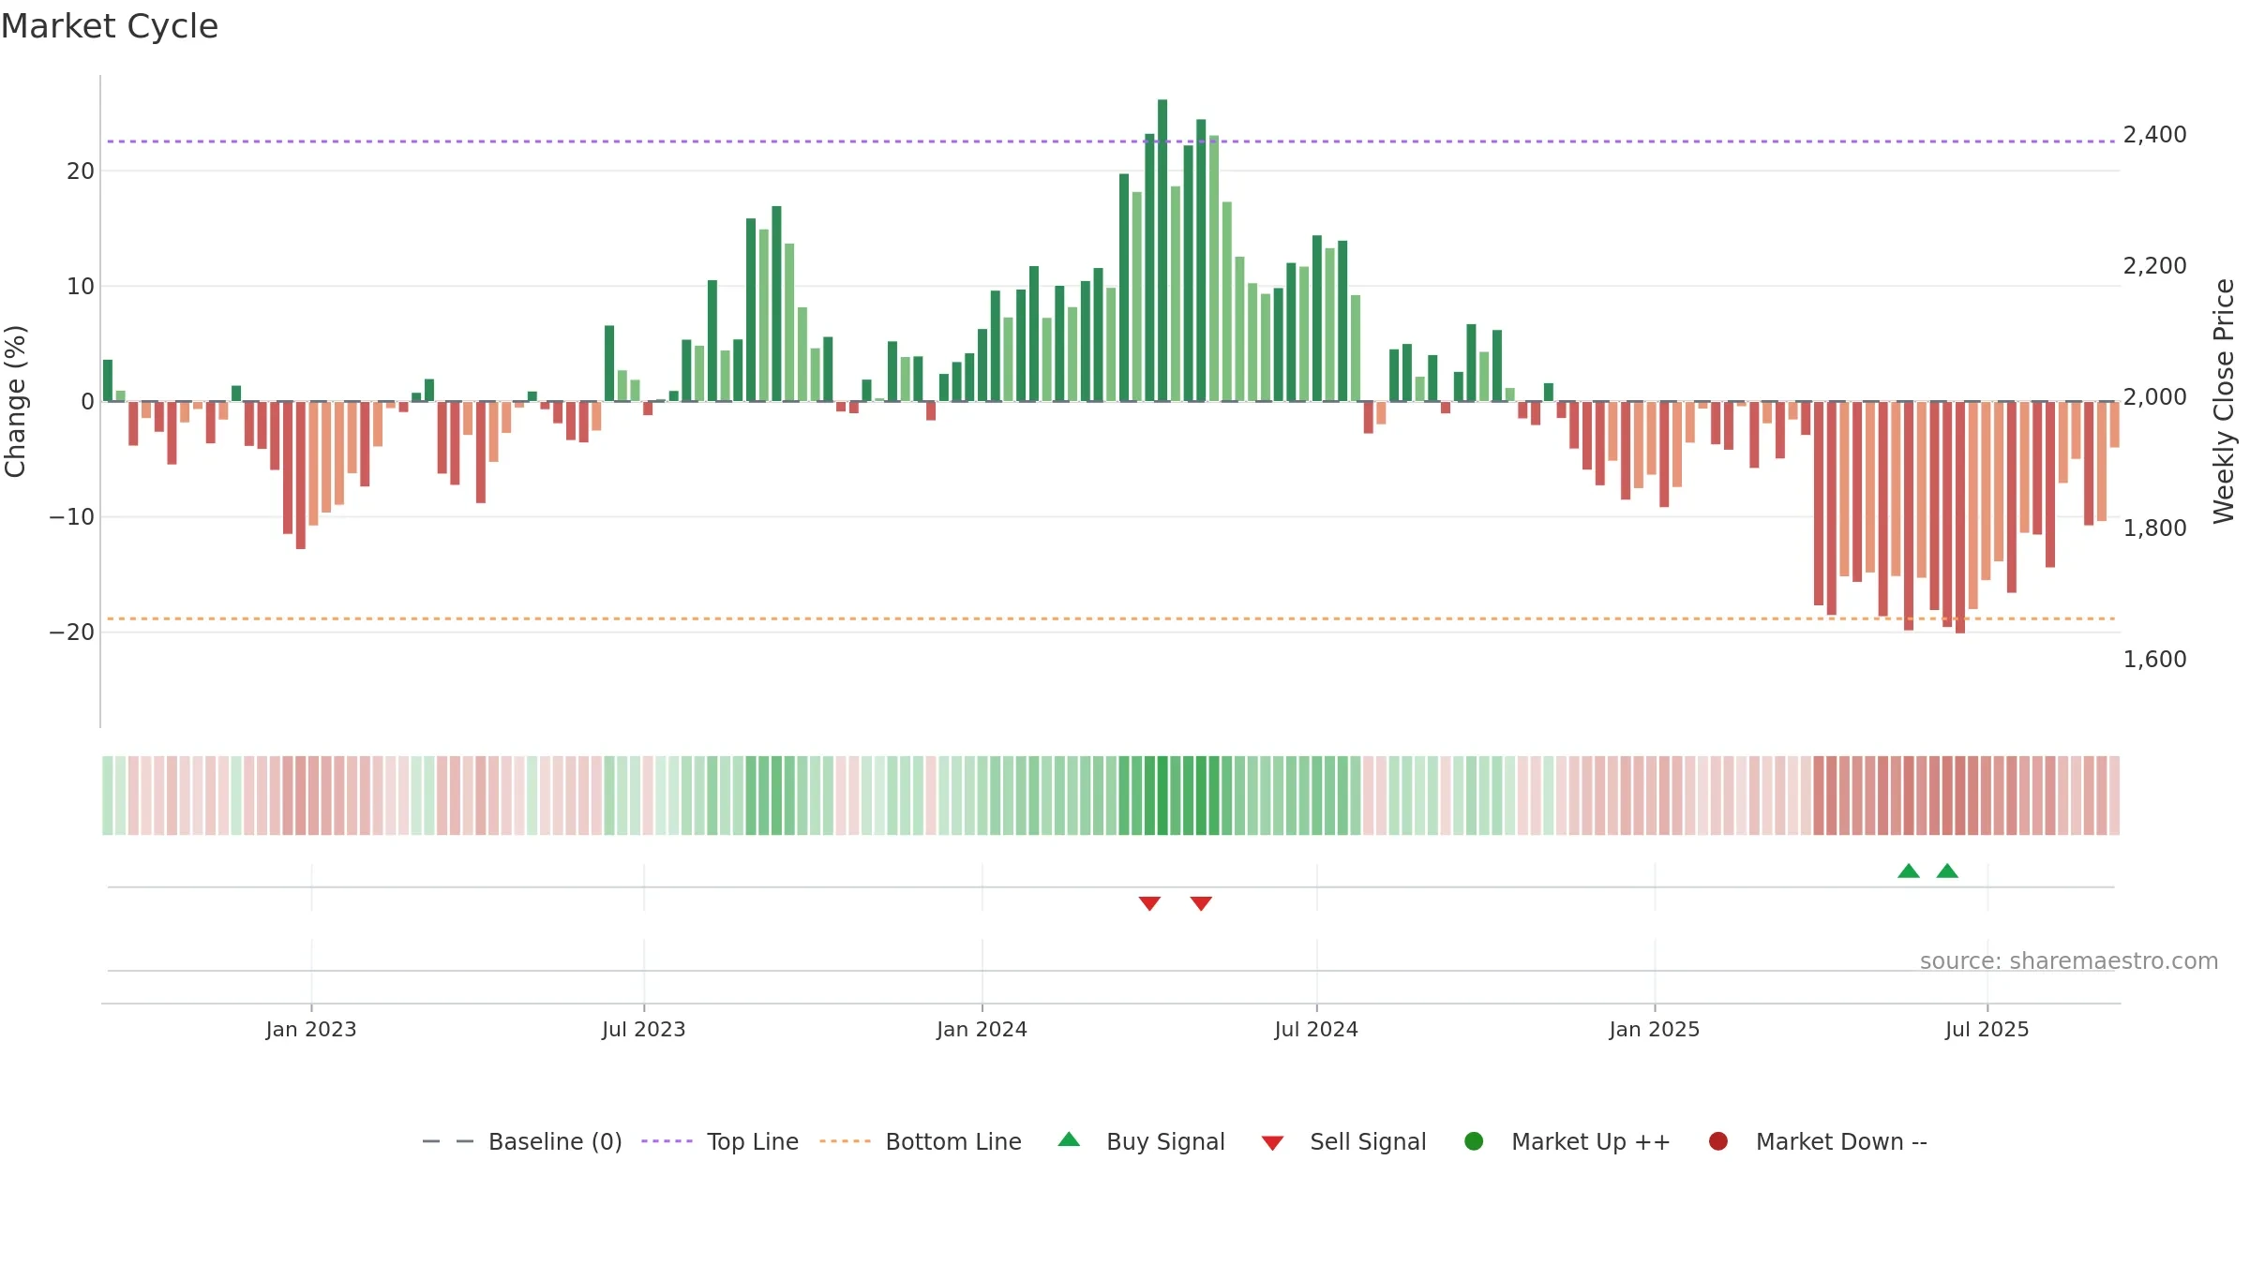This screenshot has width=2250, height=1265.
Task: Click the 10 change axis label
Action: click(x=81, y=287)
